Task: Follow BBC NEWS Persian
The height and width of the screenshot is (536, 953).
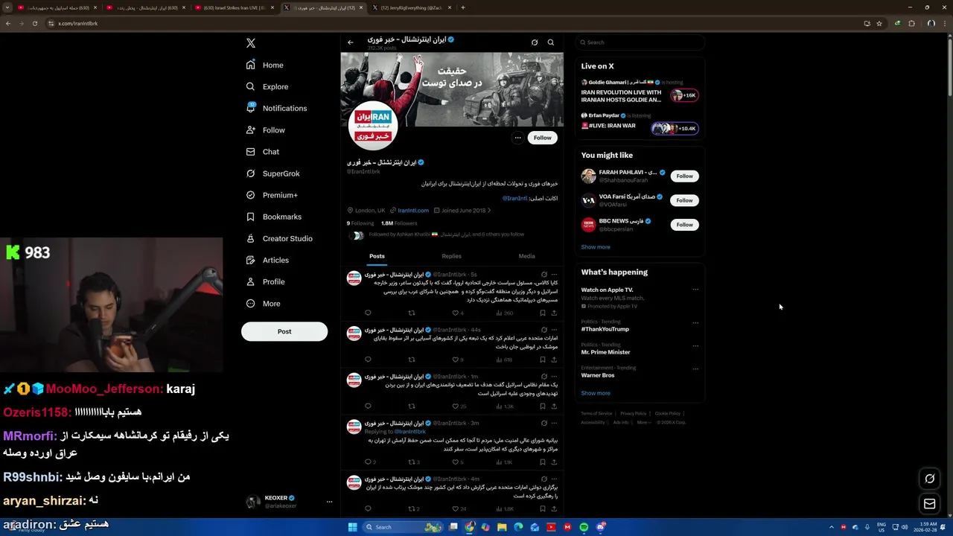Action: pos(684,225)
